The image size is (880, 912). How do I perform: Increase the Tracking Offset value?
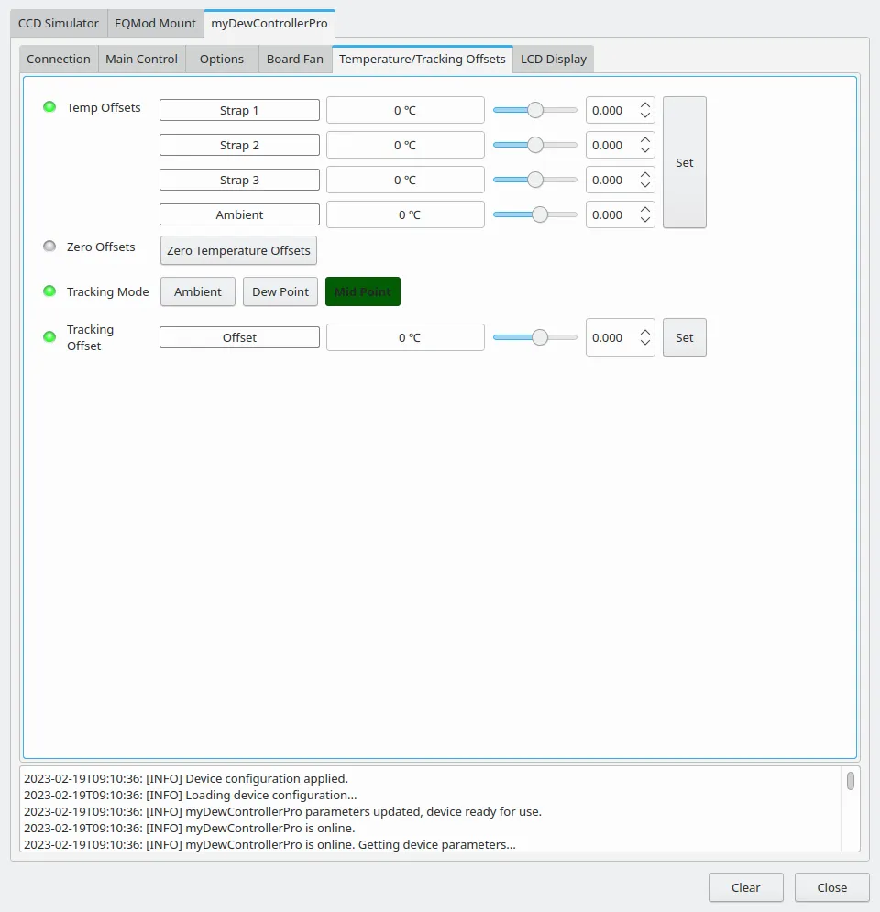coord(645,333)
